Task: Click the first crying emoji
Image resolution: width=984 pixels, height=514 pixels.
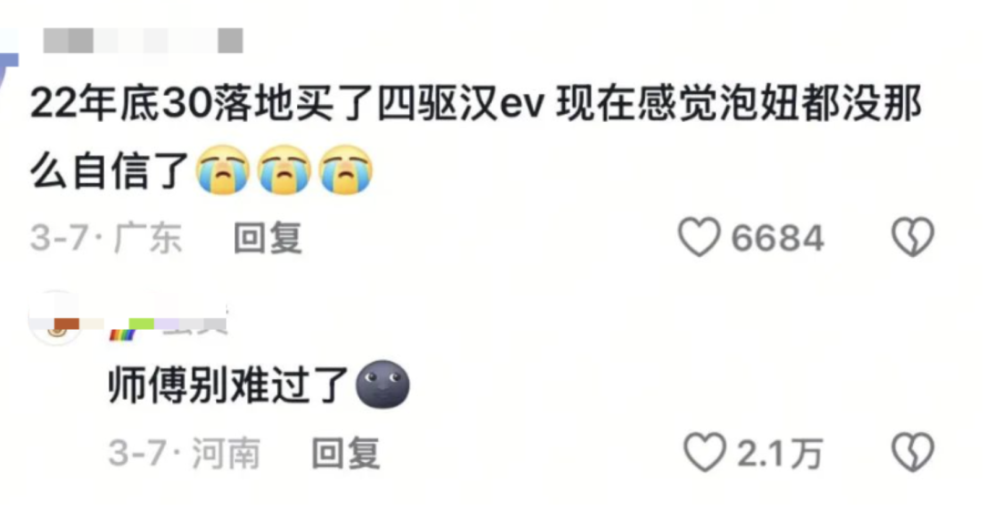Action: pyautogui.click(x=223, y=170)
